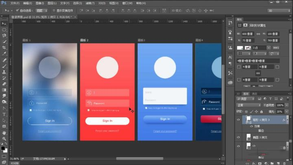Open the blend mode dropdown 正常
This screenshot has height=165, width=293.
[x=248, y=105]
